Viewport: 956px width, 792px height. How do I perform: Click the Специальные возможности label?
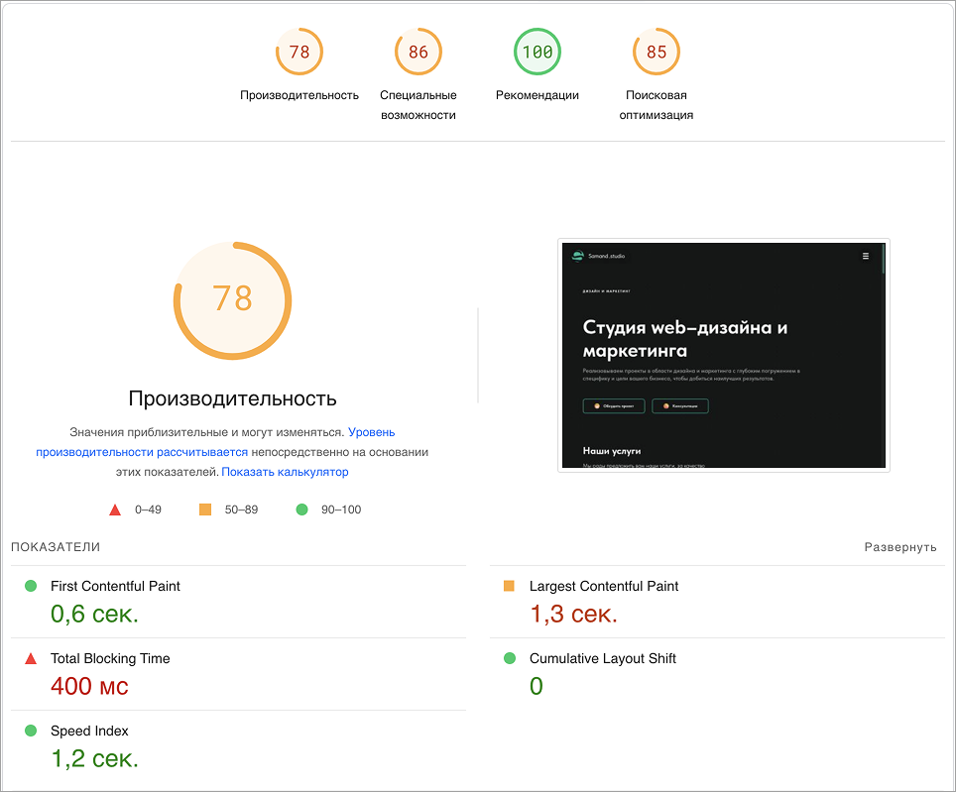coord(418,105)
